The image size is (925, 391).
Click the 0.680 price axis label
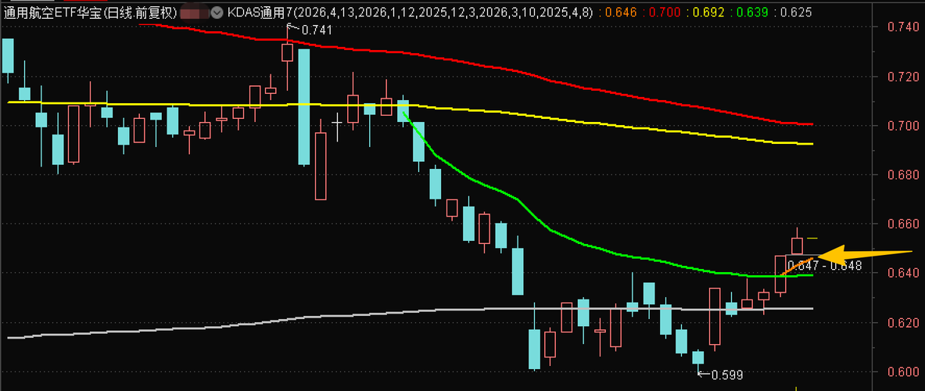pos(904,175)
